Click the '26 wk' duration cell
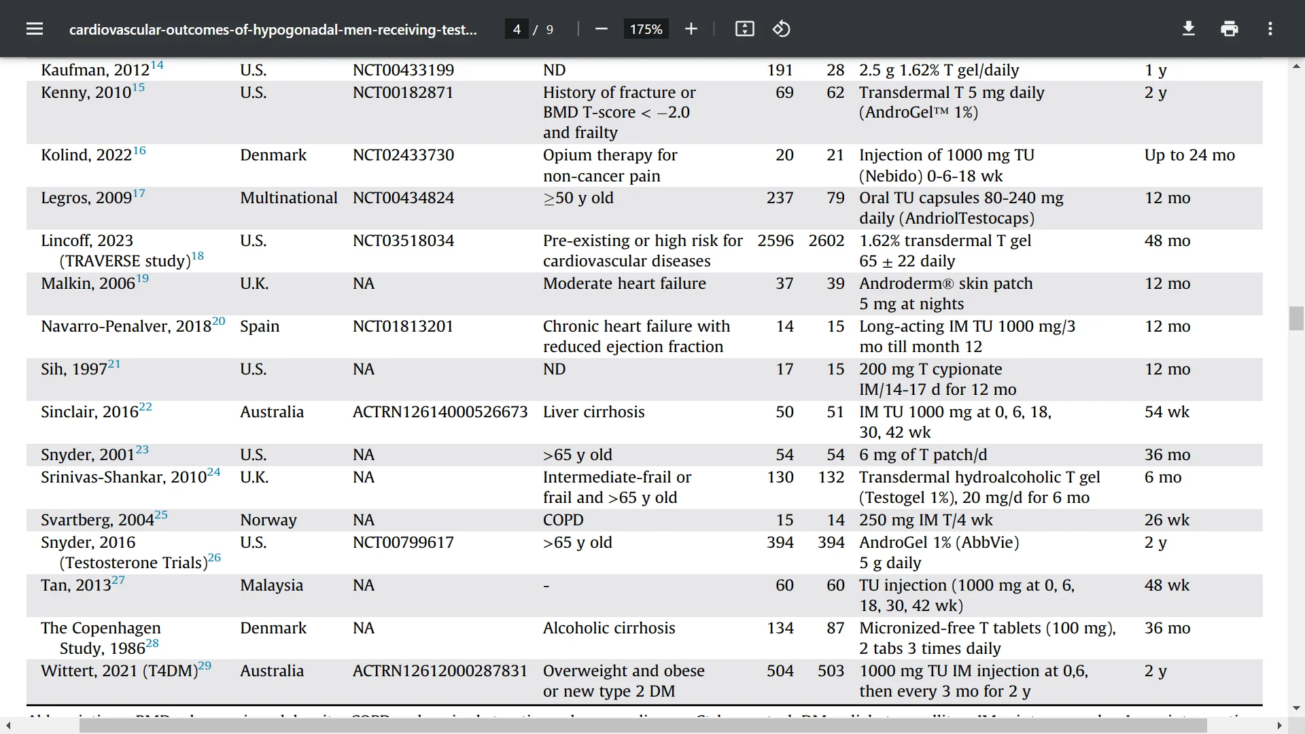 pyautogui.click(x=1167, y=520)
